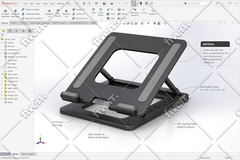The width and height of the screenshot is (240, 160).
Task: Click the Home icon in title bar
Action: [x=84, y=4]
